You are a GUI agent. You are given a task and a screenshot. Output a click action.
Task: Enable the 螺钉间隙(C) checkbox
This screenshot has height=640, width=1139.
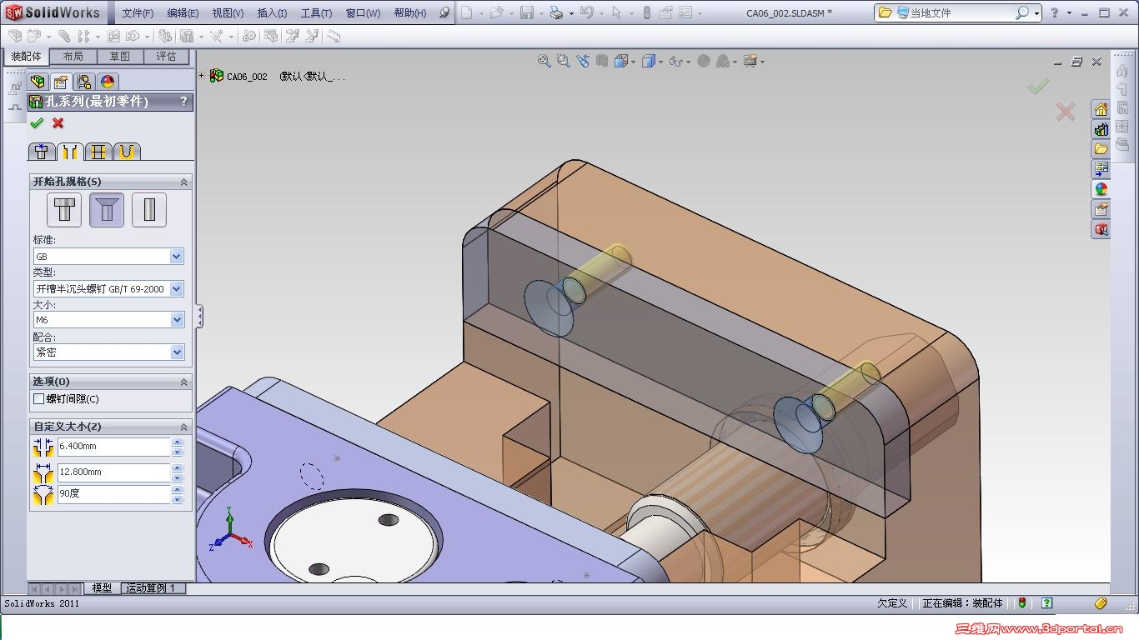pyautogui.click(x=38, y=399)
